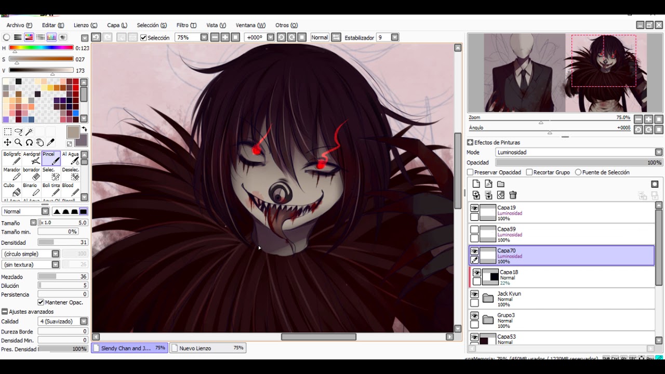Hide the Jack Kyun folder
The height and width of the screenshot is (374, 665).
point(474,295)
